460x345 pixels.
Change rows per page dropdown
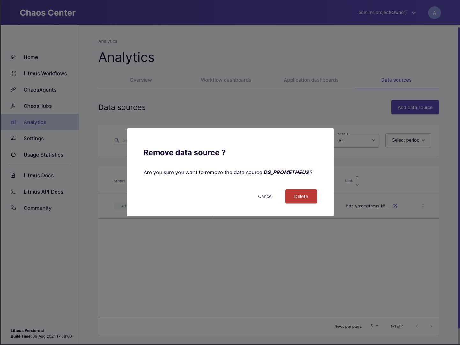[x=374, y=326]
